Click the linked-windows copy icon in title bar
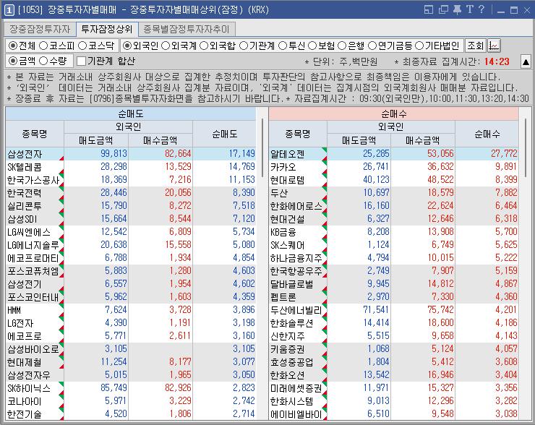The height and width of the screenshot is (425, 535). (443, 9)
